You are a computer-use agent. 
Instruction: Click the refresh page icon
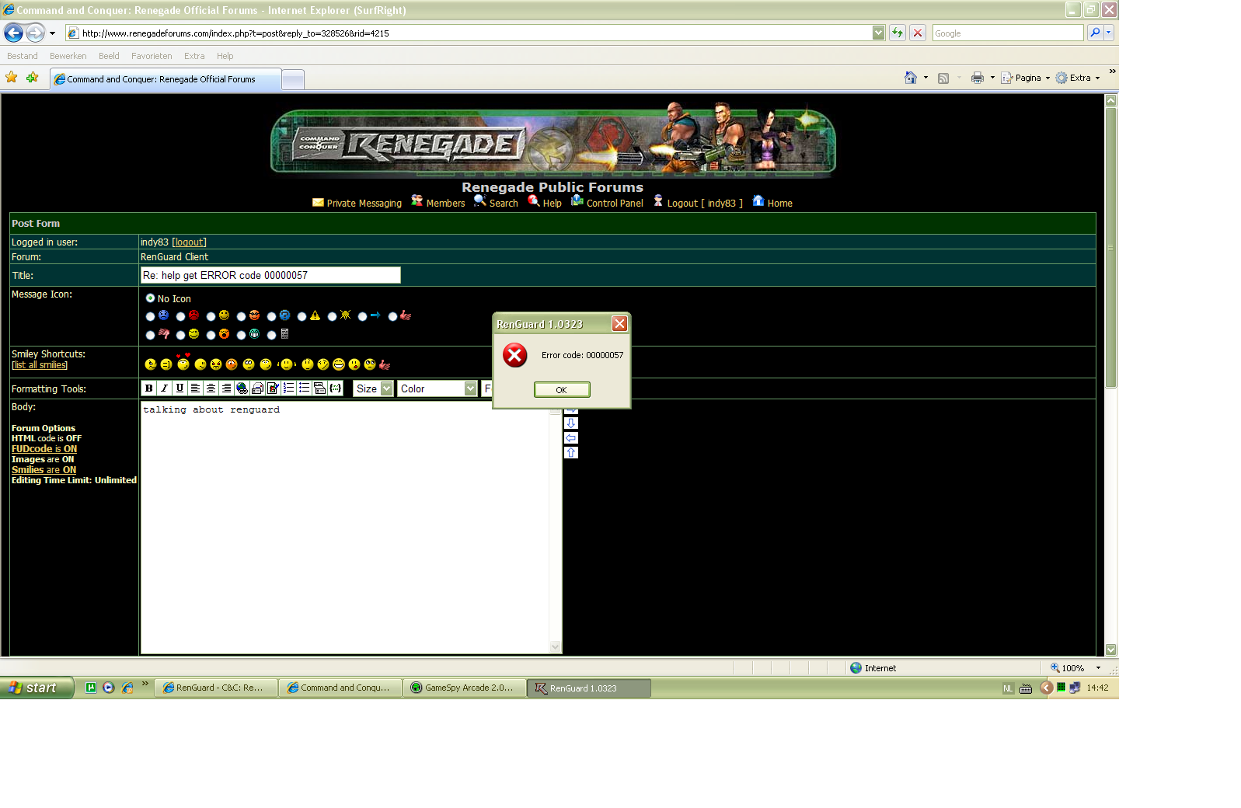coord(898,33)
